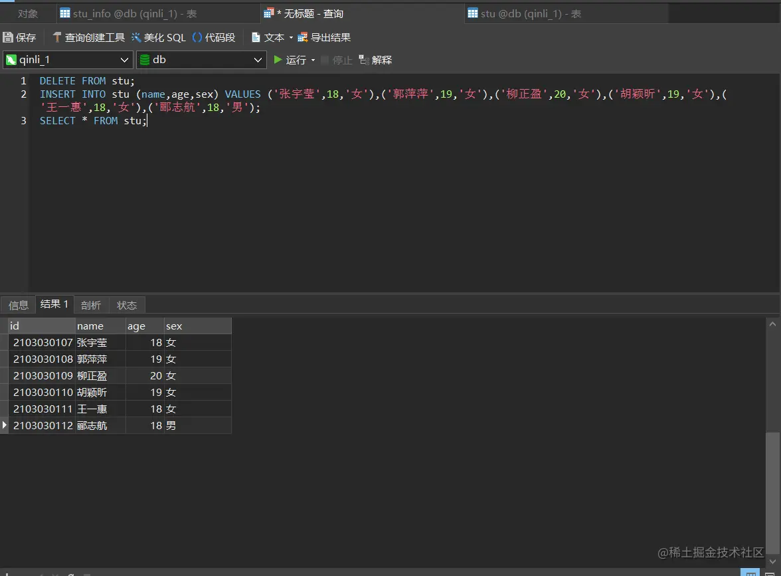Click the Save disk icon
This screenshot has height=576, width=781.
(x=8, y=37)
